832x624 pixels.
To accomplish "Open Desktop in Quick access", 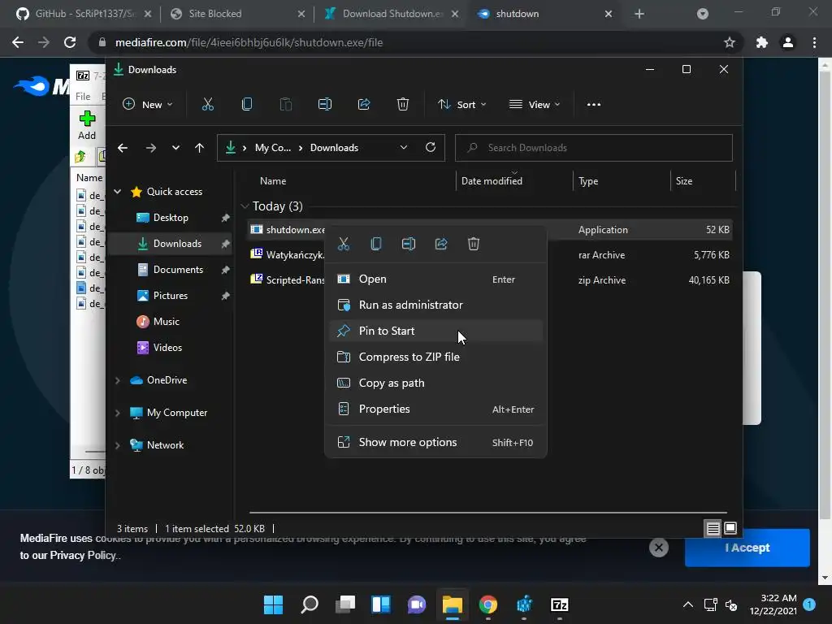I will pos(171,218).
